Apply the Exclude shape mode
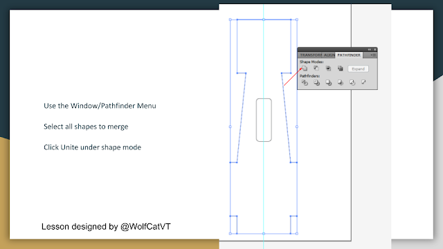 pyautogui.click(x=340, y=68)
